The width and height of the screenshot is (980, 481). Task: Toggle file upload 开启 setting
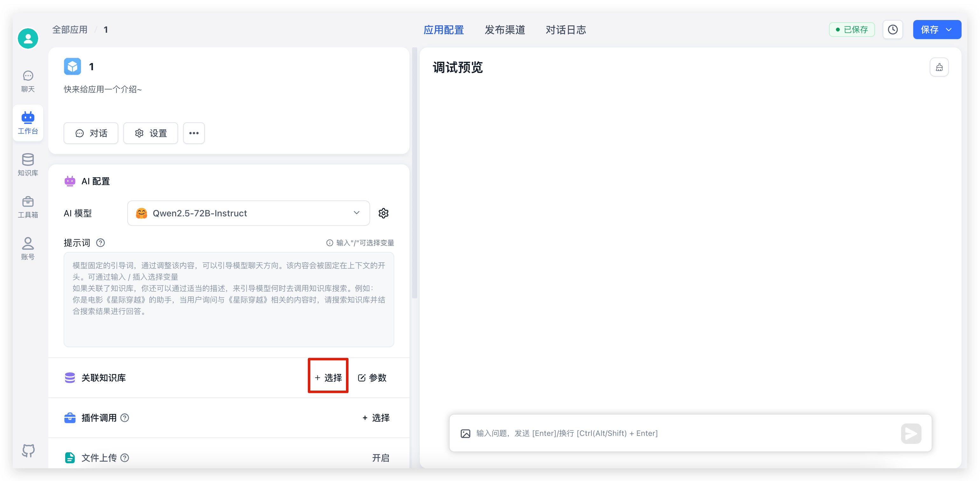click(x=380, y=458)
